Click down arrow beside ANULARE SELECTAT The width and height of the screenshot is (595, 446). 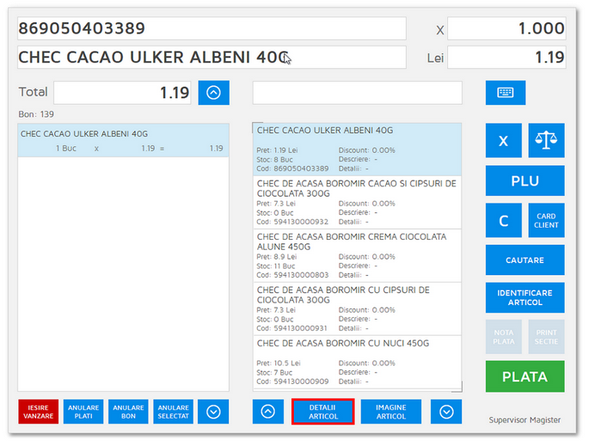pyautogui.click(x=213, y=412)
